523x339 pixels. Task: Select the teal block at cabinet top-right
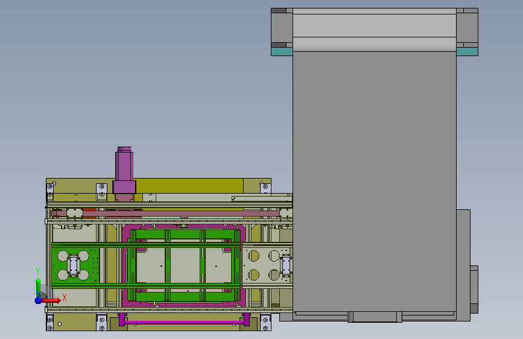[467, 51]
